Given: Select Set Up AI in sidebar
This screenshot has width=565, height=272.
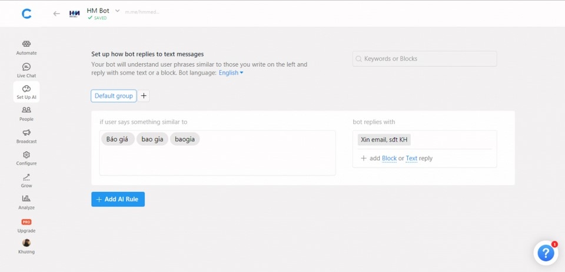Looking at the screenshot, I should 26,92.
